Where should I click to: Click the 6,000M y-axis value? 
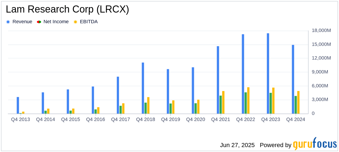[x=320, y=86]
